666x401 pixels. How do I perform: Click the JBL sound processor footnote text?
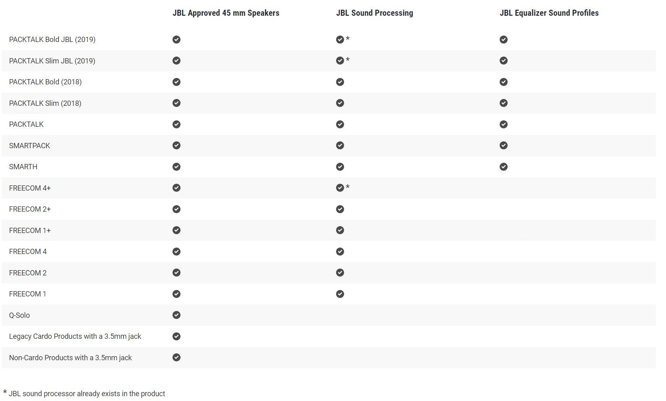(x=86, y=394)
